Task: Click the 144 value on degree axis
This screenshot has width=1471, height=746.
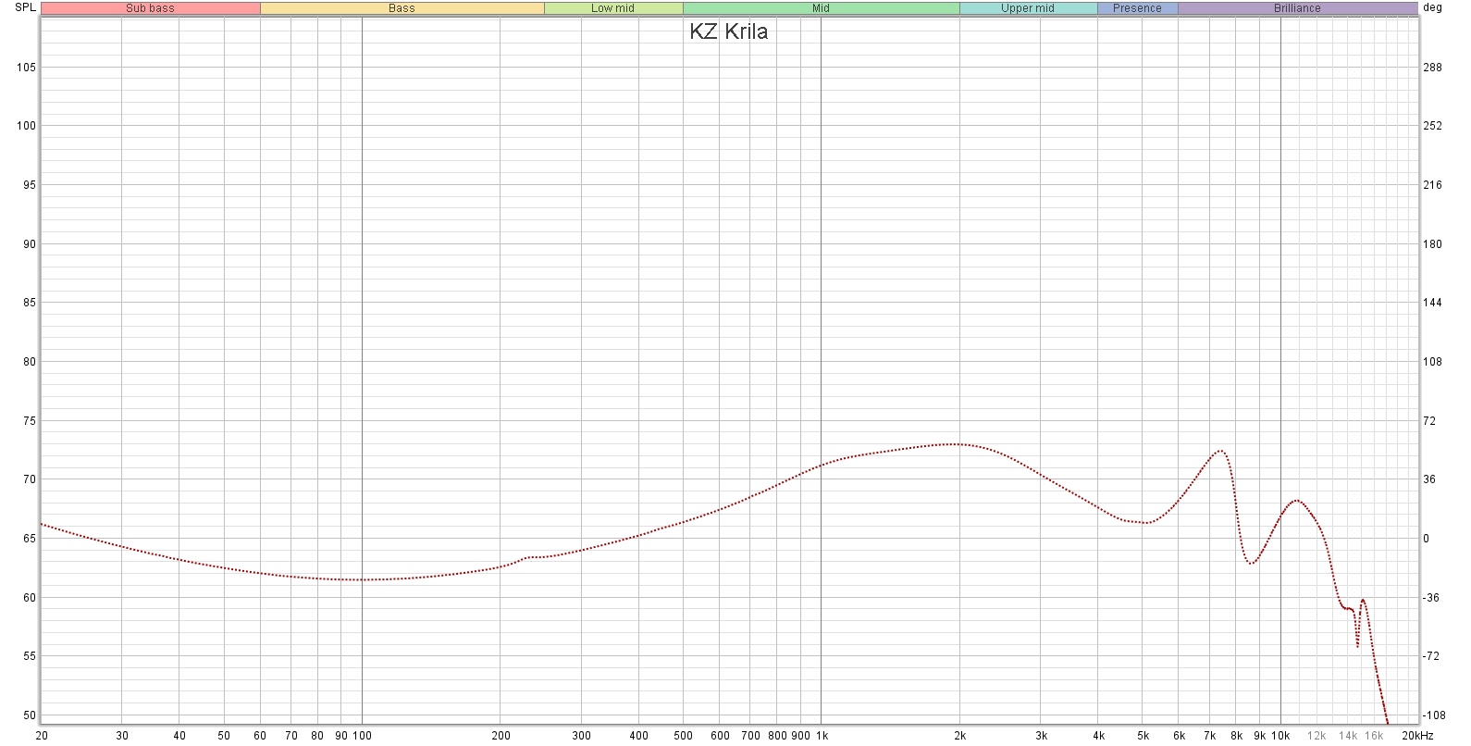Action: click(1432, 303)
